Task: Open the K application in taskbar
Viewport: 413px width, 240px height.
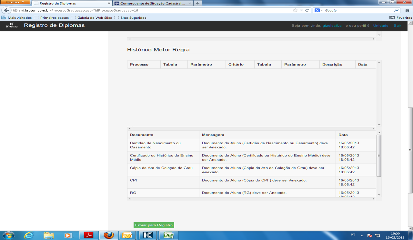Action: (148, 235)
